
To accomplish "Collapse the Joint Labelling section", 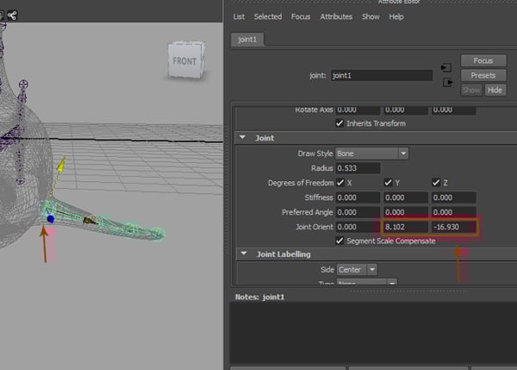I will 244,254.
